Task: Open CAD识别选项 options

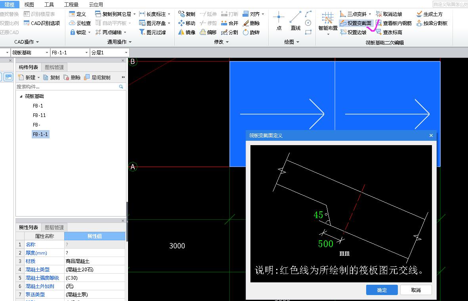Action: [x=42, y=23]
